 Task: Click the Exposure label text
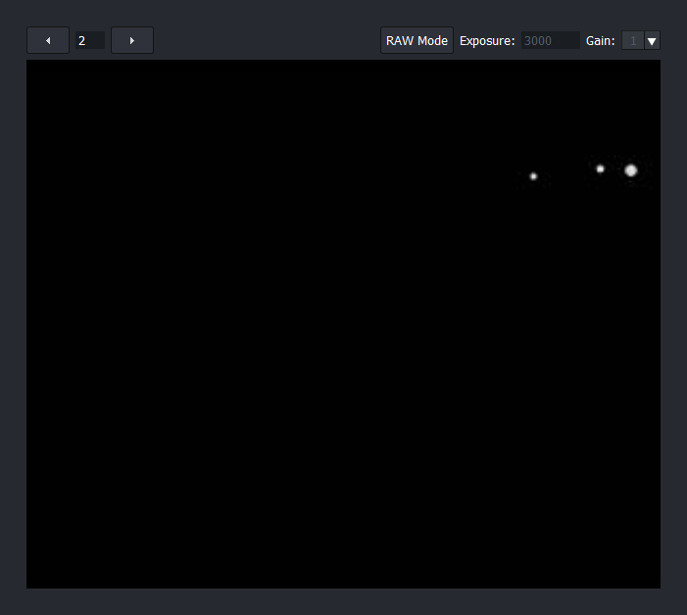point(487,41)
